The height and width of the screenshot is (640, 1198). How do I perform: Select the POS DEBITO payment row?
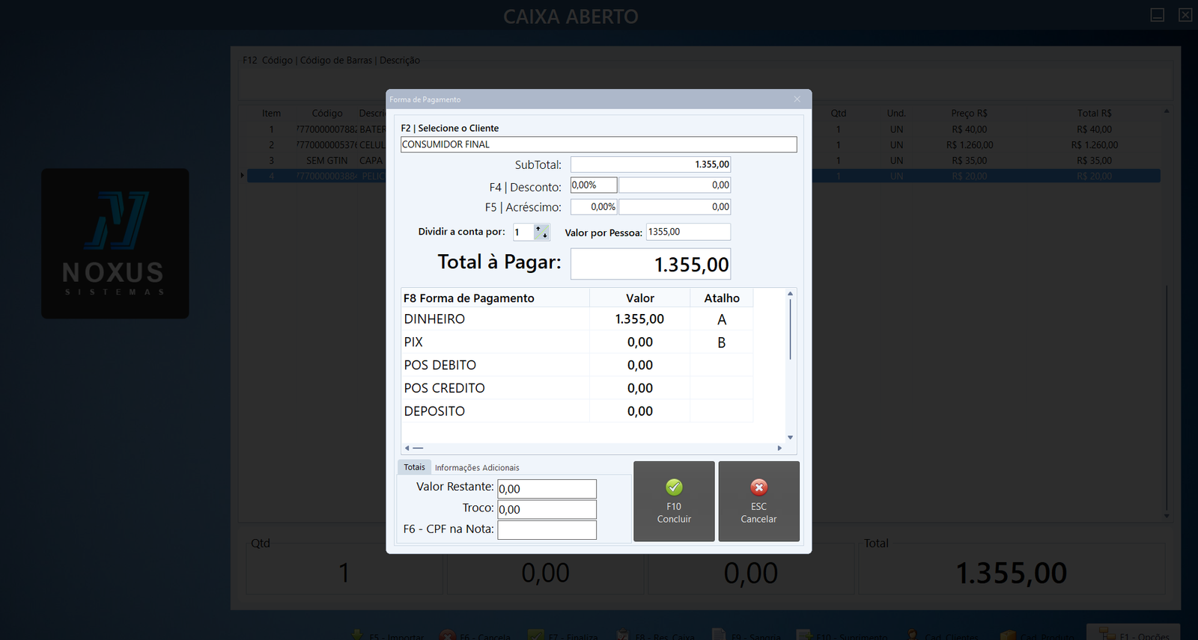495,366
